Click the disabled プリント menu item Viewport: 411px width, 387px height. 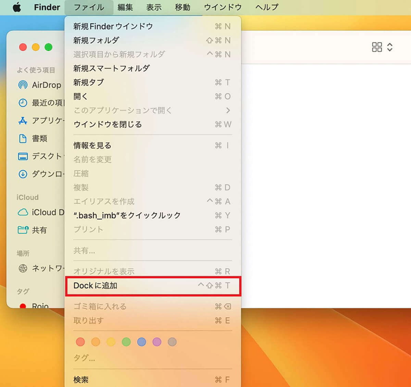pyautogui.click(x=153, y=229)
